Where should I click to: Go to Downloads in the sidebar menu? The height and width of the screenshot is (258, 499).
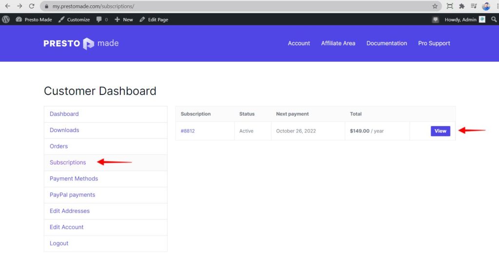click(64, 130)
